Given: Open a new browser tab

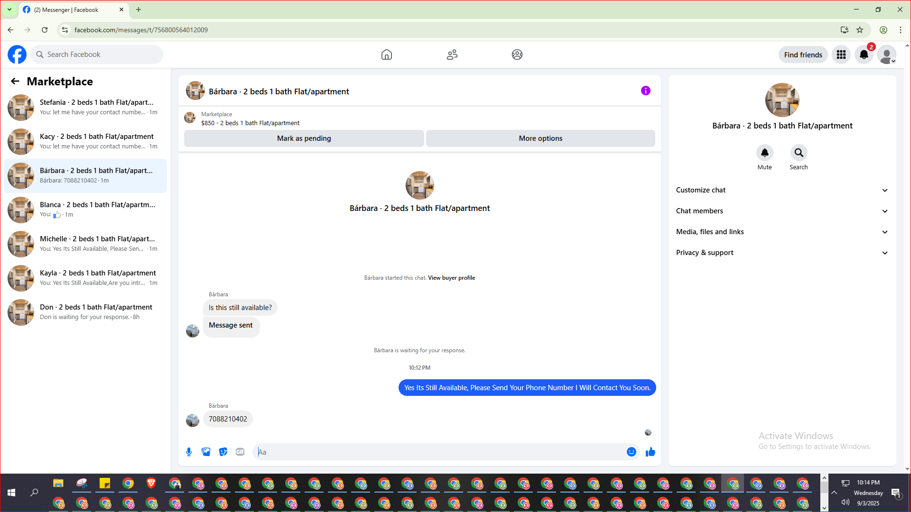Looking at the screenshot, I should click(139, 9).
